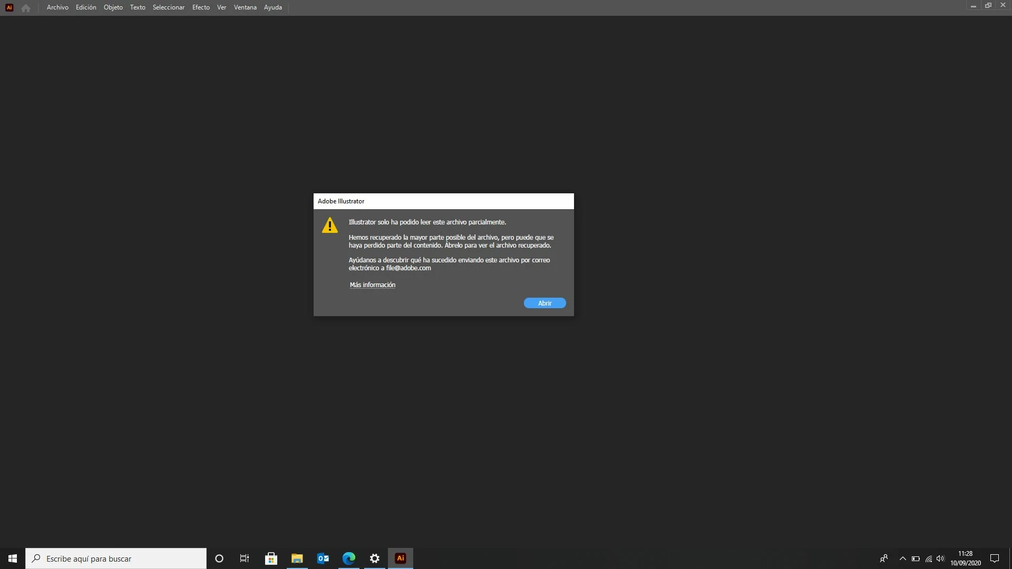The height and width of the screenshot is (569, 1012).
Task: Open the Ayuda menu
Action: tap(273, 7)
